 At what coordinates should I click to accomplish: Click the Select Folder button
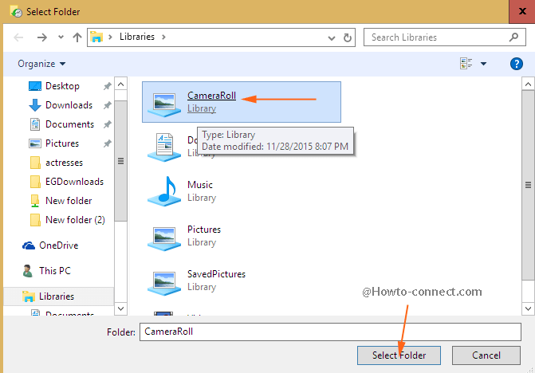[399, 355]
